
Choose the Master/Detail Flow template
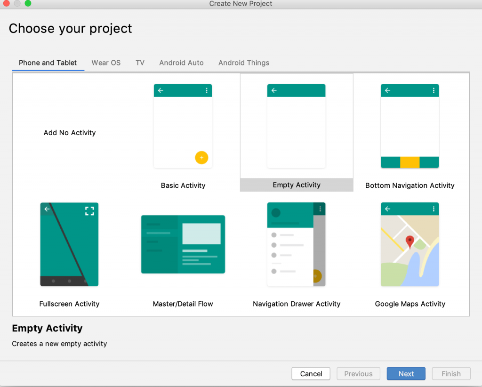(183, 244)
